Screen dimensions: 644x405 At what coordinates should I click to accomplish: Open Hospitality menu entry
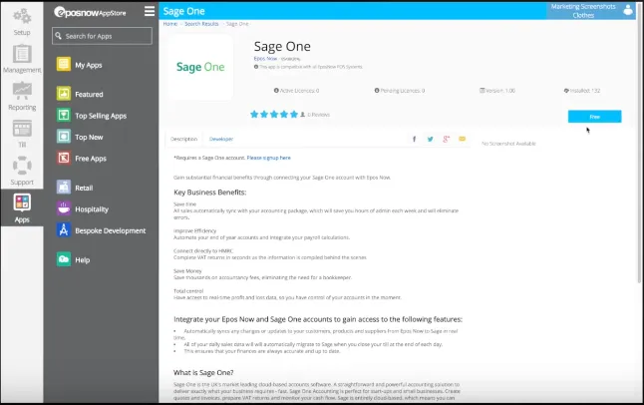pyautogui.click(x=92, y=209)
